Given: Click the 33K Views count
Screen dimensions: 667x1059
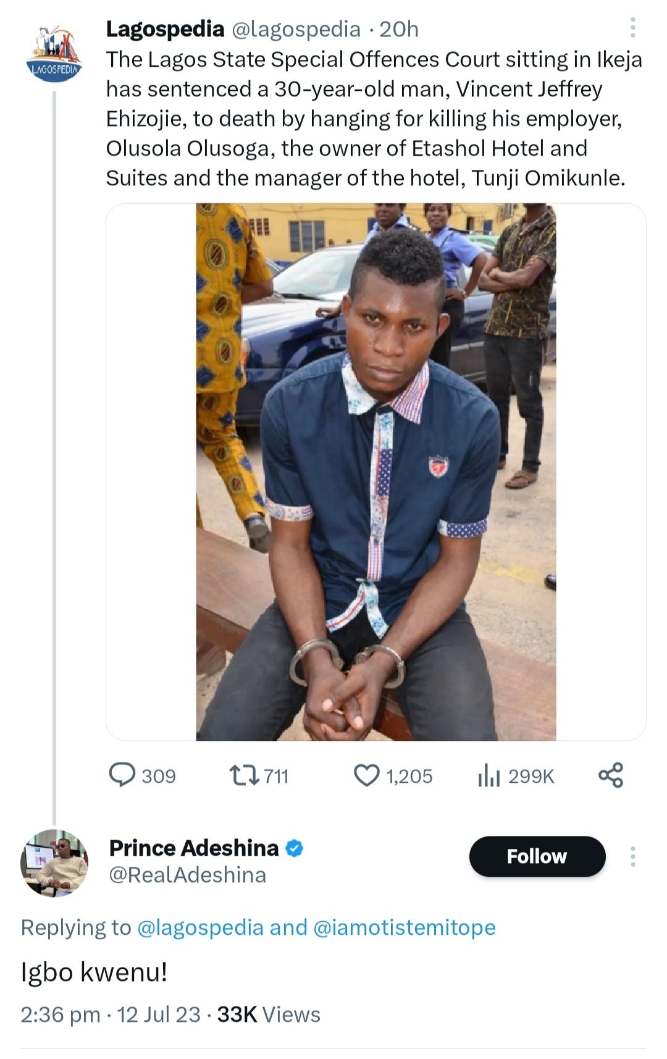Looking at the screenshot, I should point(269,1015).
